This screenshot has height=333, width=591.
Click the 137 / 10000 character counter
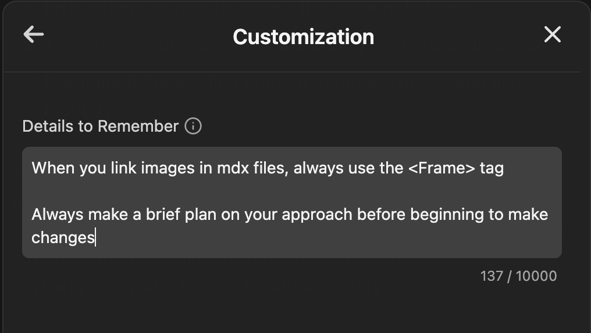click(518, 276)
